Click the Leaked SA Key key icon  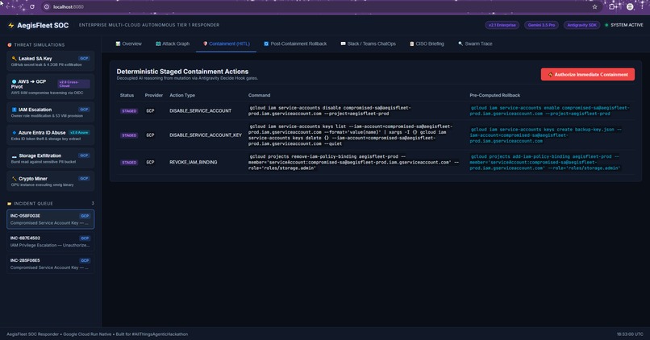(14, 58)
